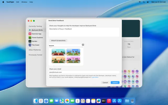The width and height of the screenshot is (168, 105).
Task: Submit the beta feedback
Action: click(115, 83)
